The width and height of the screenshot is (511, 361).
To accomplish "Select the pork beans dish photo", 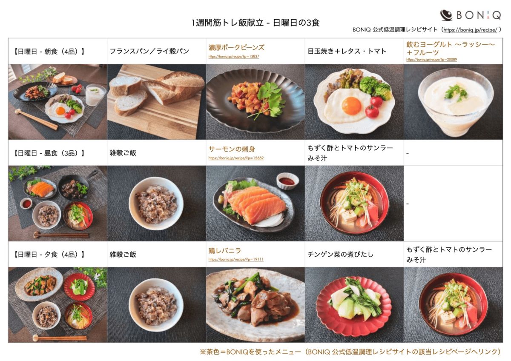I will point(255,102).
